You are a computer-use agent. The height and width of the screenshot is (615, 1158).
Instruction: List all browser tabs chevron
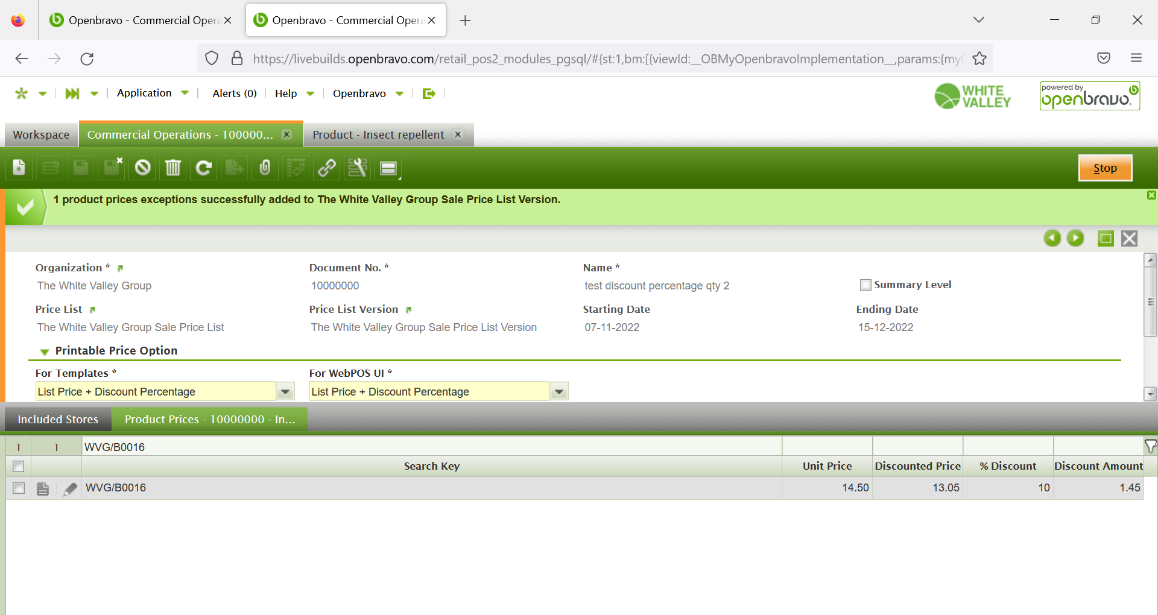[x=979, y=20]
